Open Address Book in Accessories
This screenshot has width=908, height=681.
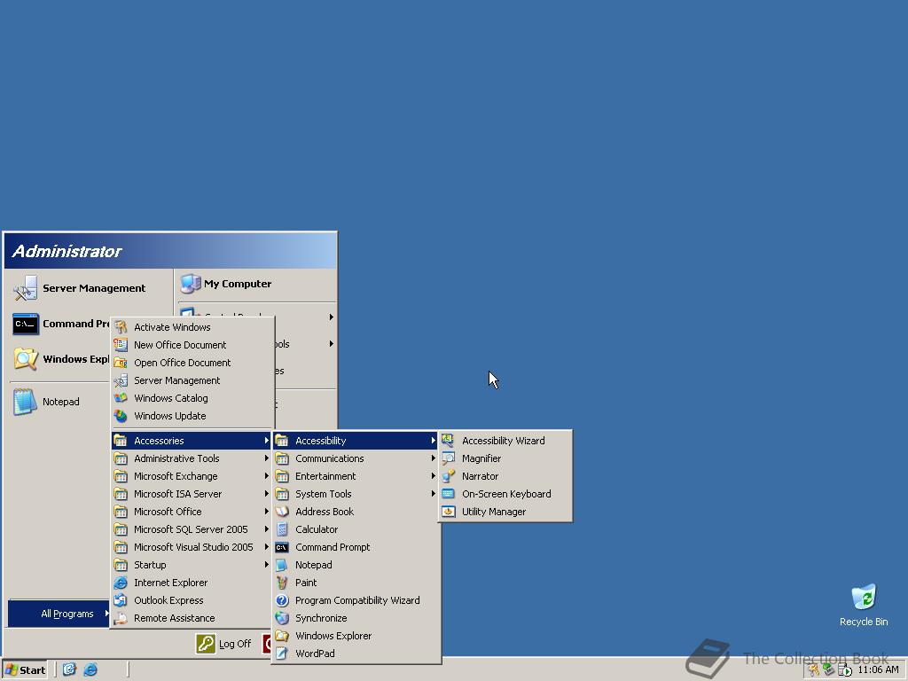[356, 512]
